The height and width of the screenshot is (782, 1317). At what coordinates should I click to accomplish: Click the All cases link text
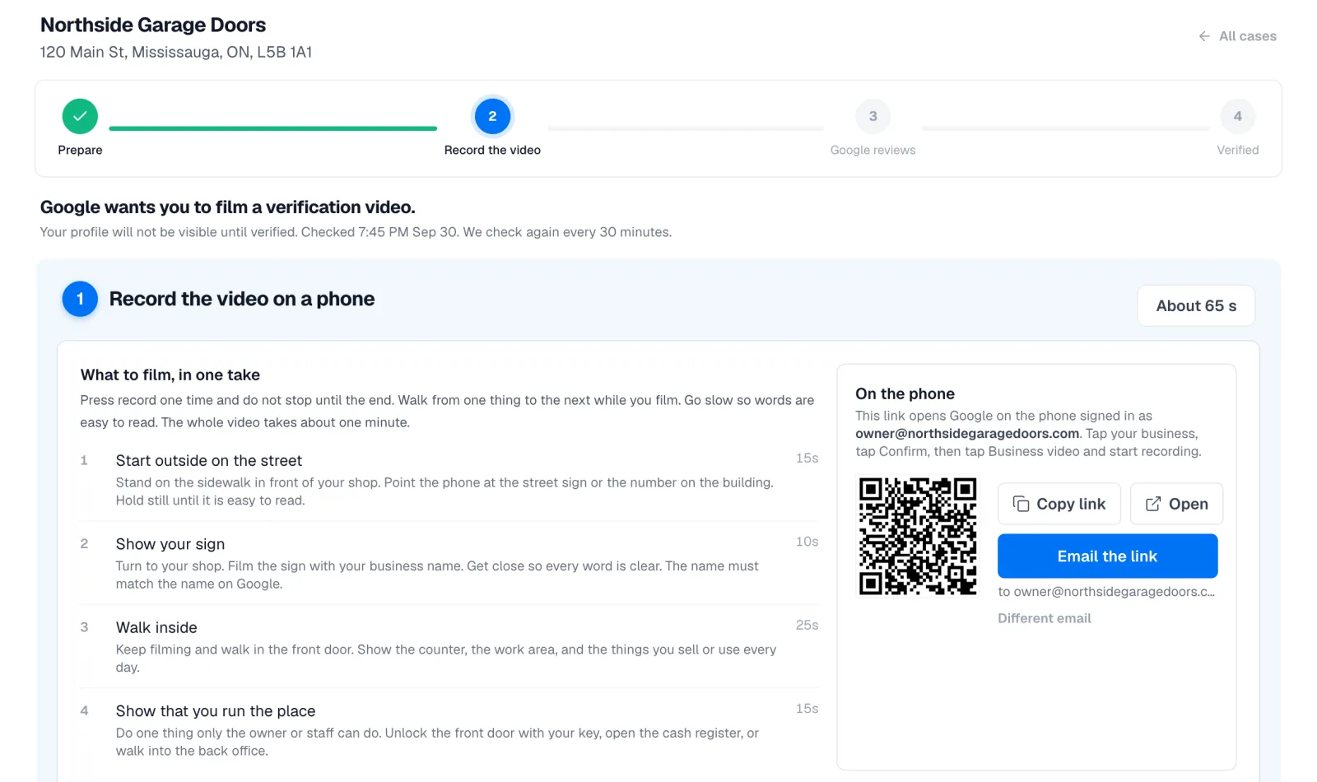(1247, 36)
